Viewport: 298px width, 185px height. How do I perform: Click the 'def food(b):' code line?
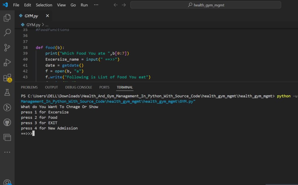50,47
